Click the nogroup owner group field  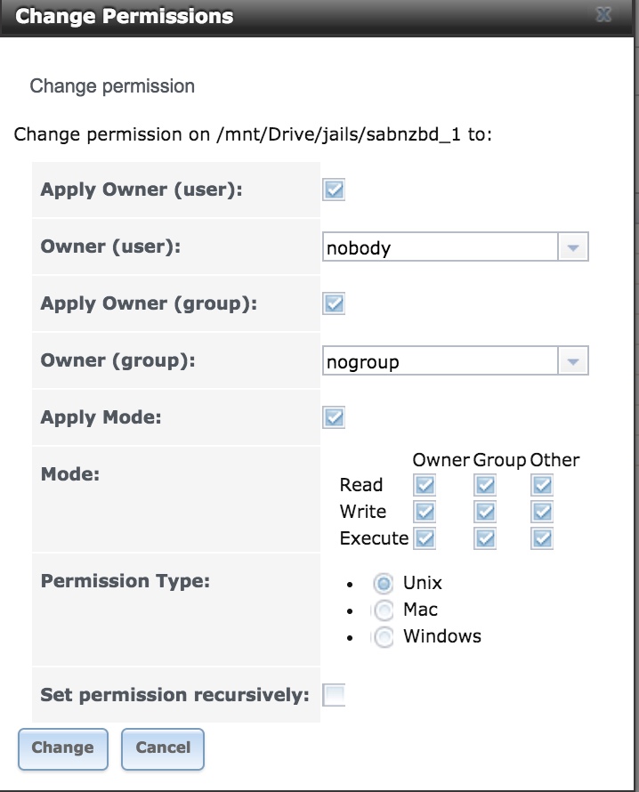coord(440,361)
